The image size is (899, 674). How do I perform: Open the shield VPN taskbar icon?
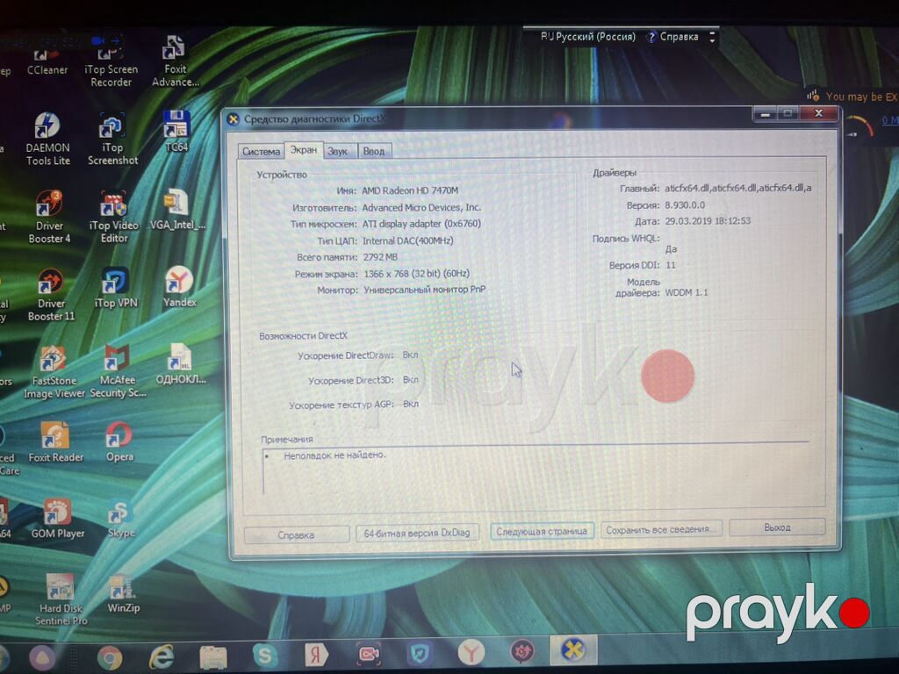[x=419, y=653]
